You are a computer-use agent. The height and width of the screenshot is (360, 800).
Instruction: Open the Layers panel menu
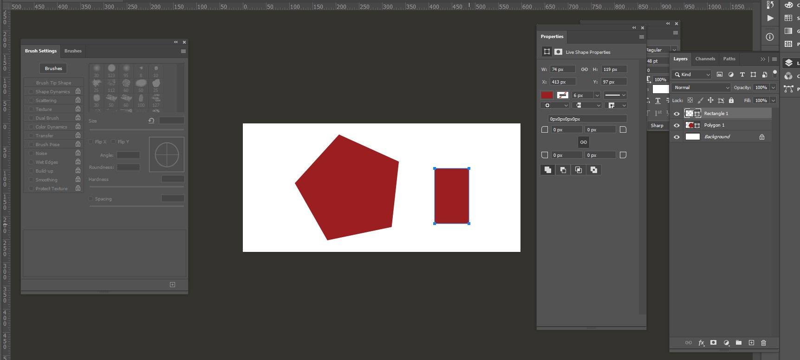(774, 59)
